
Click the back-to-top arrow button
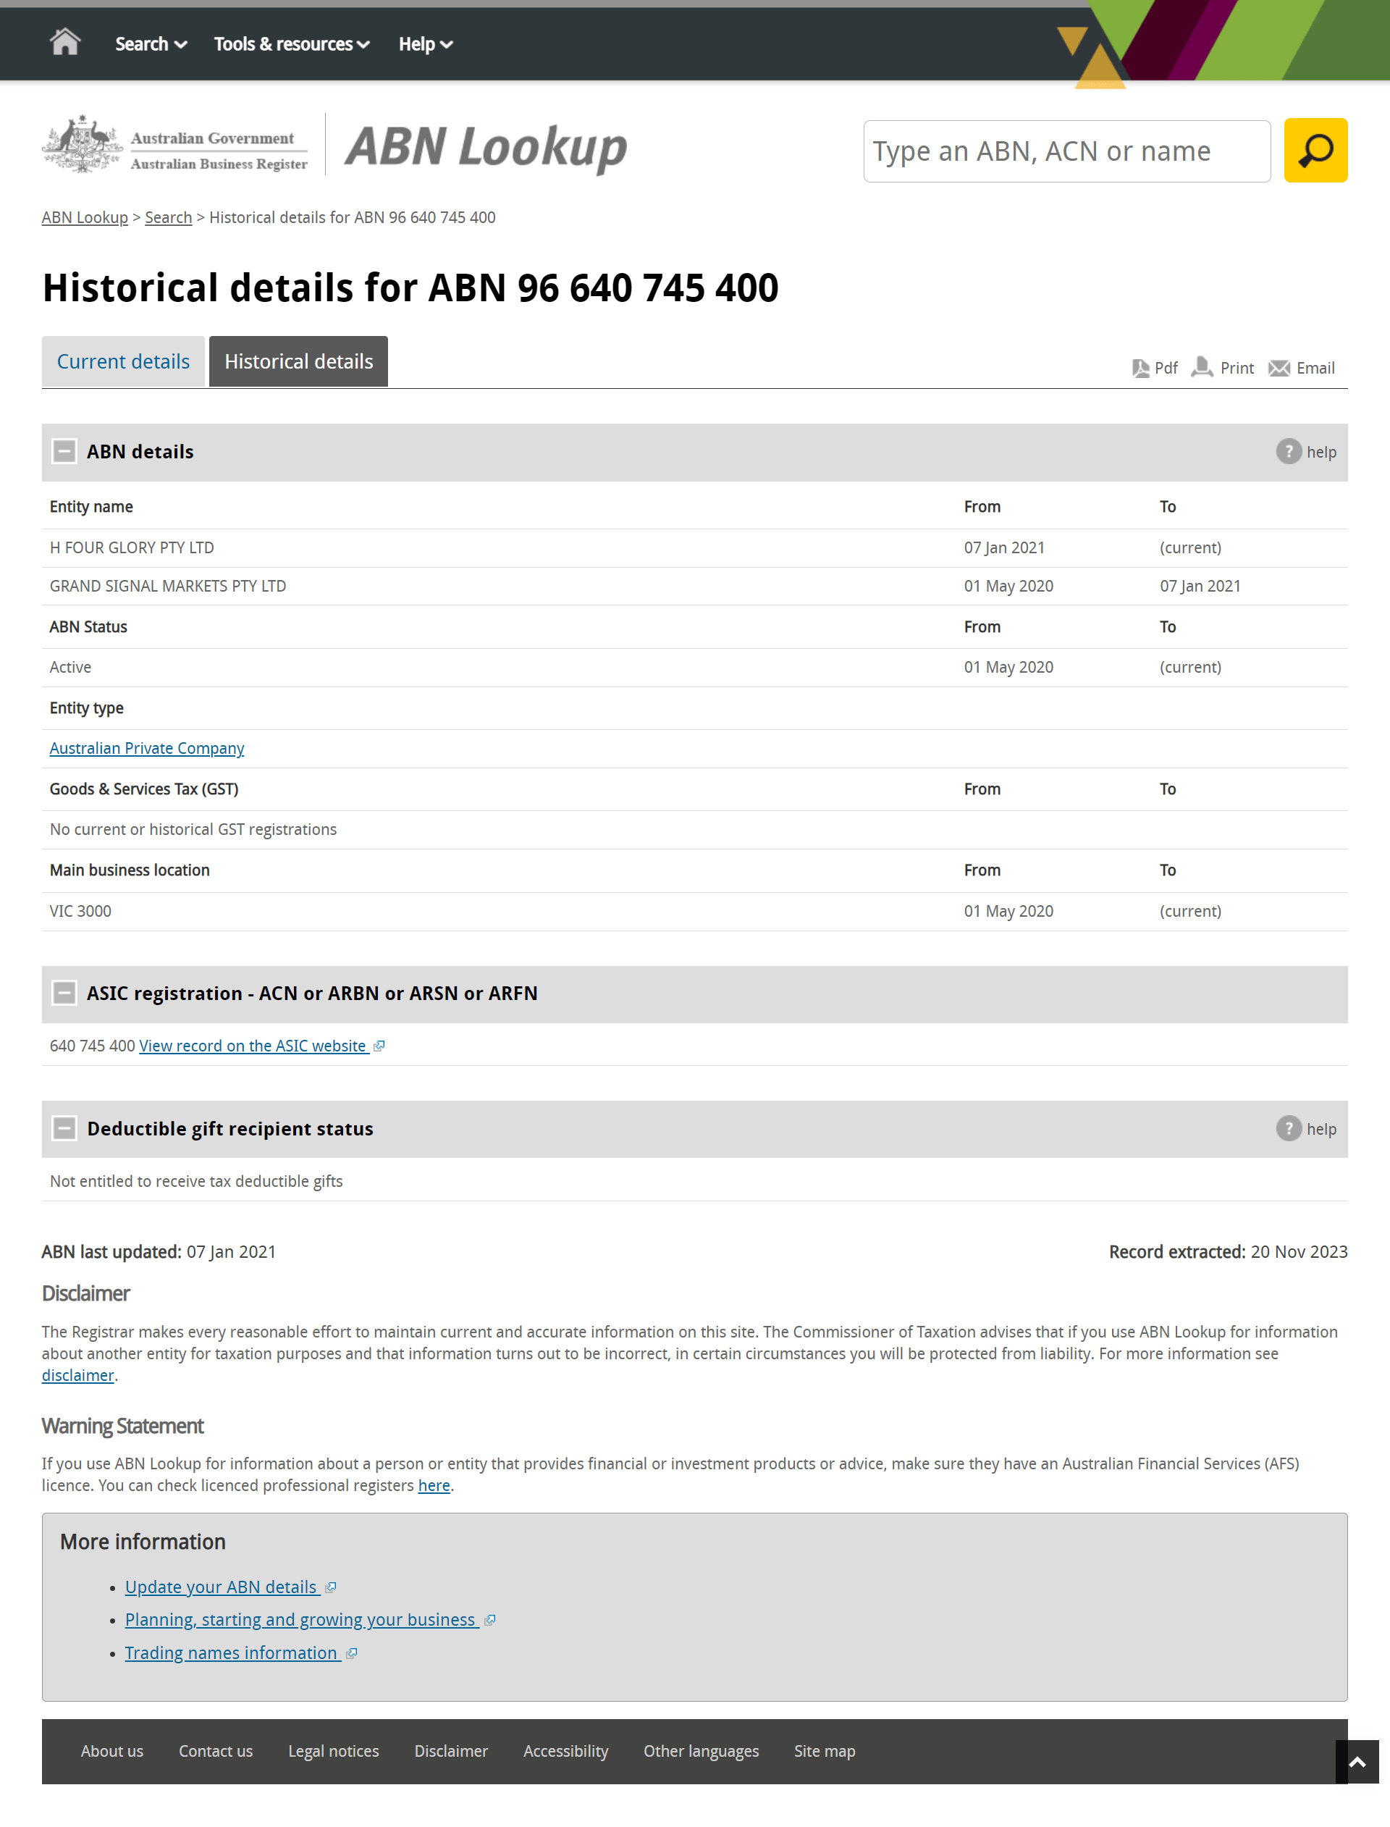tap(1357, 1763)
